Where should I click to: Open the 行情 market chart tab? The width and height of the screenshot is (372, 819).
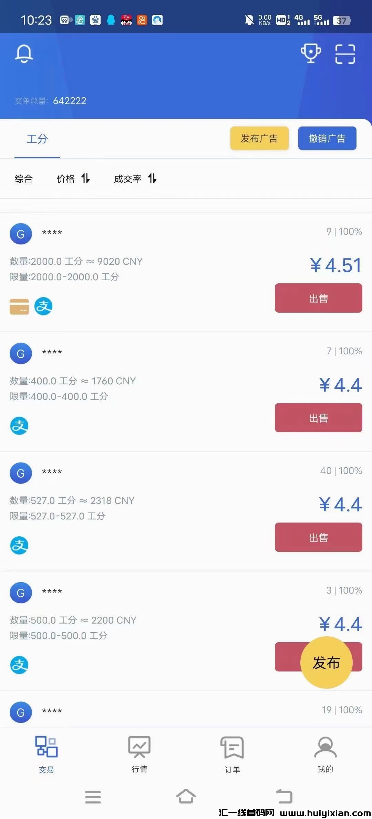click(x=139, y=754)
